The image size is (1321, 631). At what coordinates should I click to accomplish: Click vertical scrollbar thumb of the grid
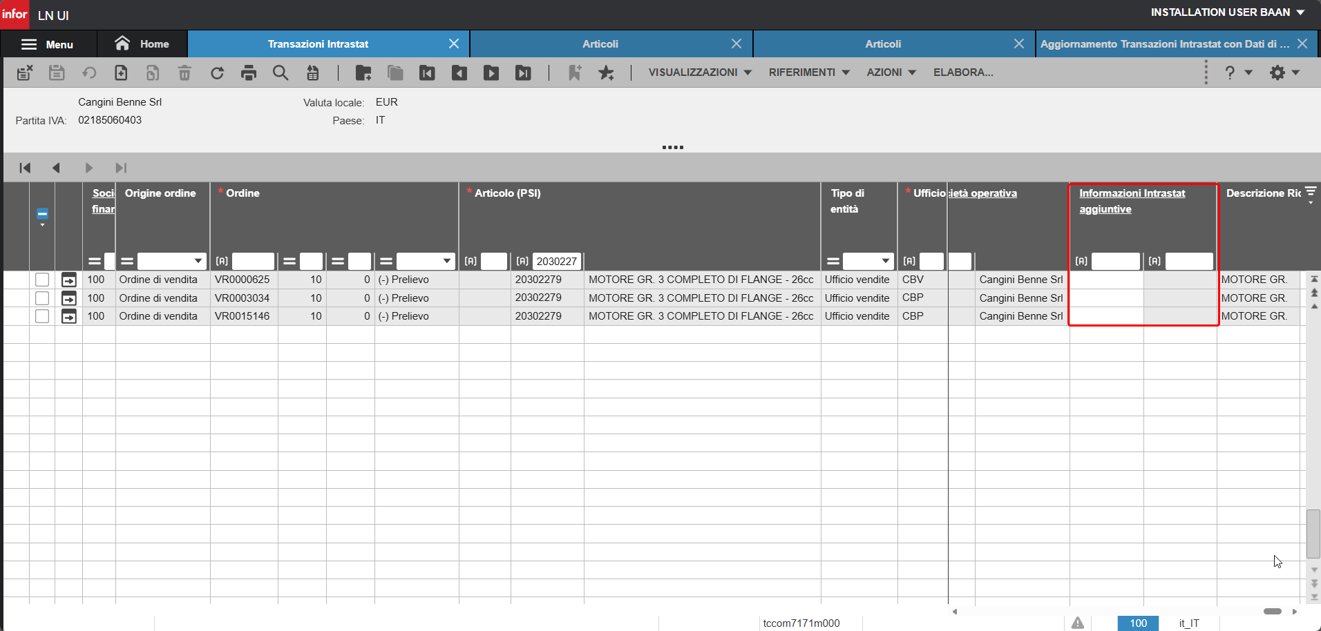[x=1313, y=534]
